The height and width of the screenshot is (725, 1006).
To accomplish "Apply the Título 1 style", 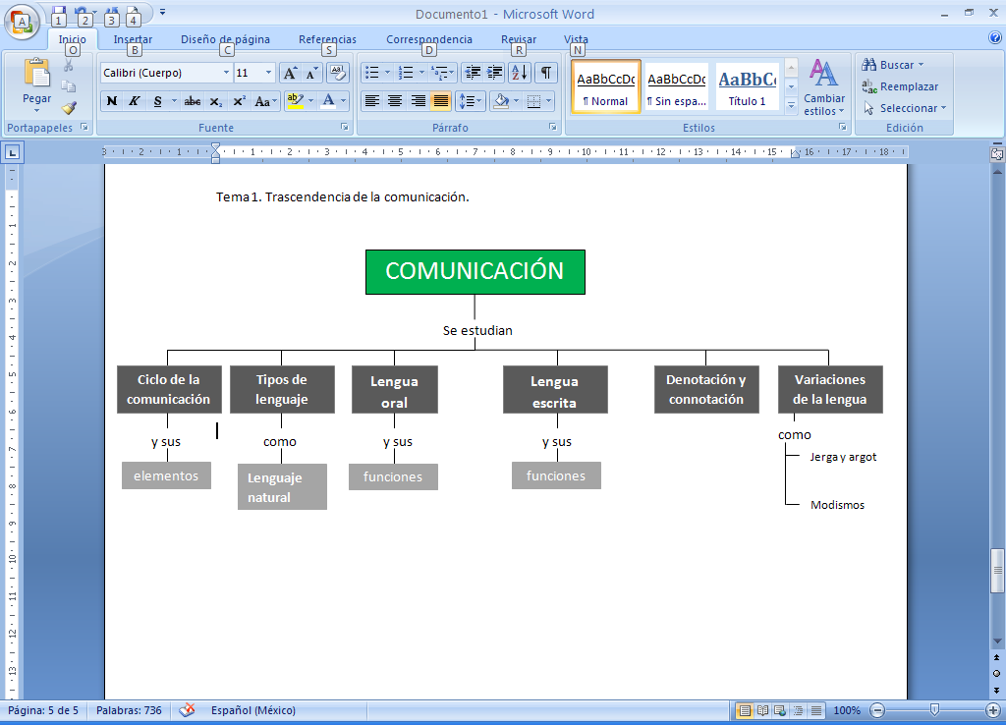I will (747, 86).
